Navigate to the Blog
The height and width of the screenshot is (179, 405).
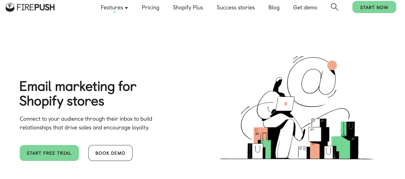click(274, 7)
